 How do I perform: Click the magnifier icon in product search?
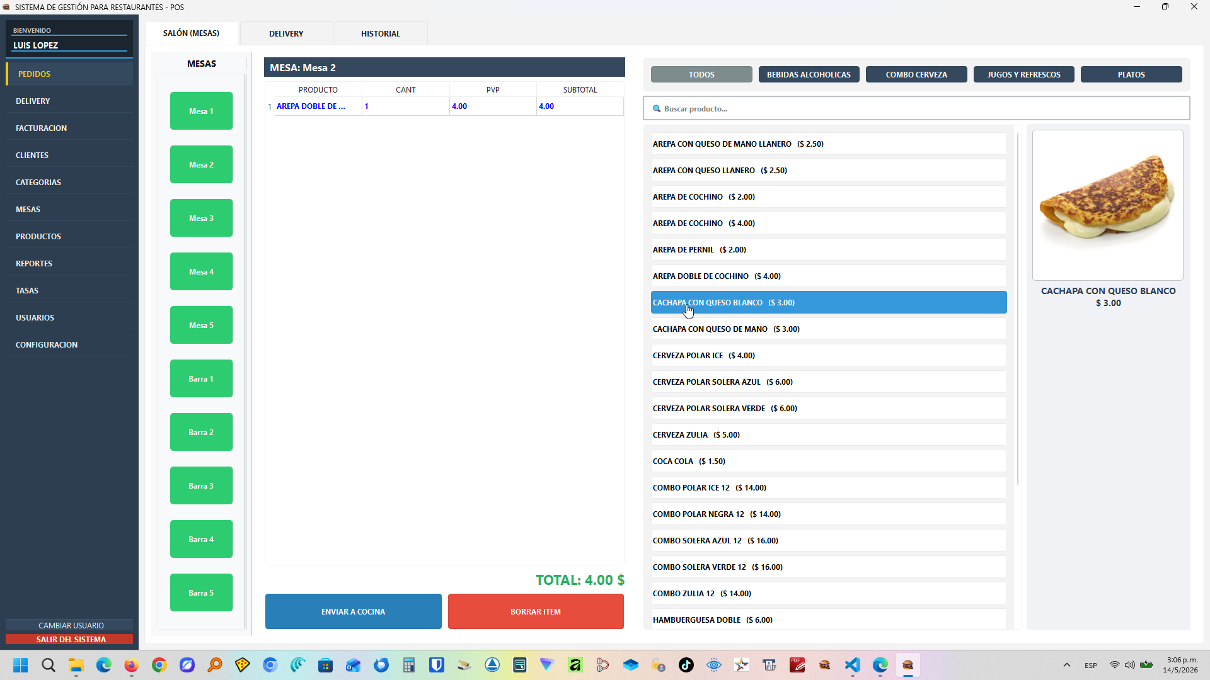656,109
